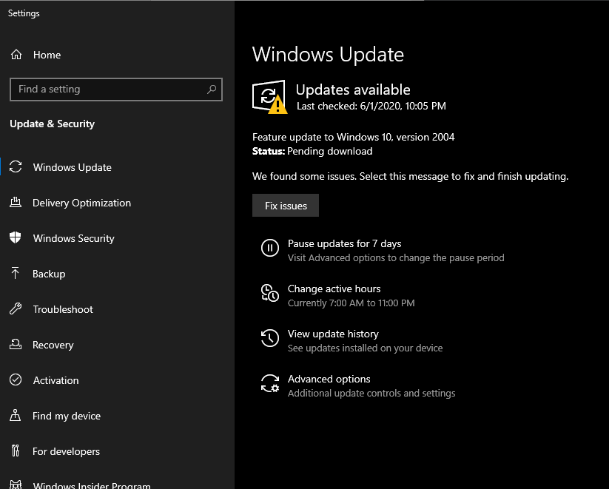Click the magnifier search icon in Find a setting
This screenshot has width=609, height=489.
click(212, 90)
